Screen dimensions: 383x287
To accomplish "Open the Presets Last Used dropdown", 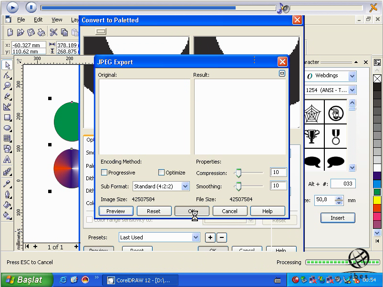I will click(196, 237).
